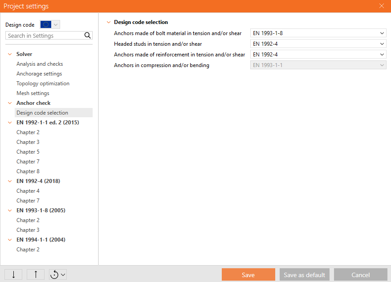Open the reinforcement anchors code dropdown
Image resolution: width=391 pixels, height=282 pixels.
click(318, 55)
